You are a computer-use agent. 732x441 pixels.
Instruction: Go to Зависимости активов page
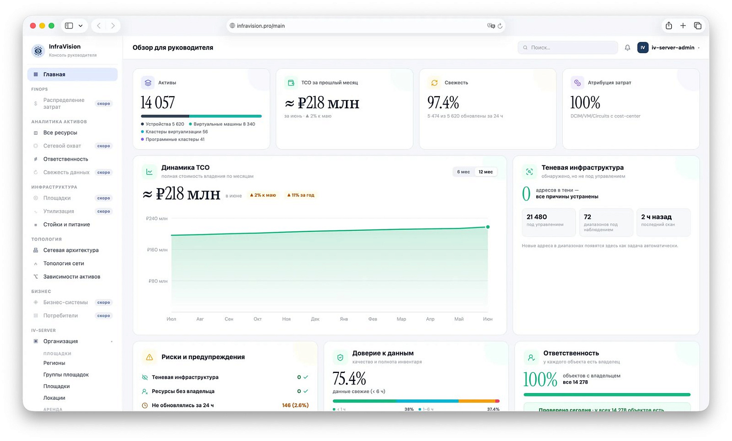pos(73,277)
